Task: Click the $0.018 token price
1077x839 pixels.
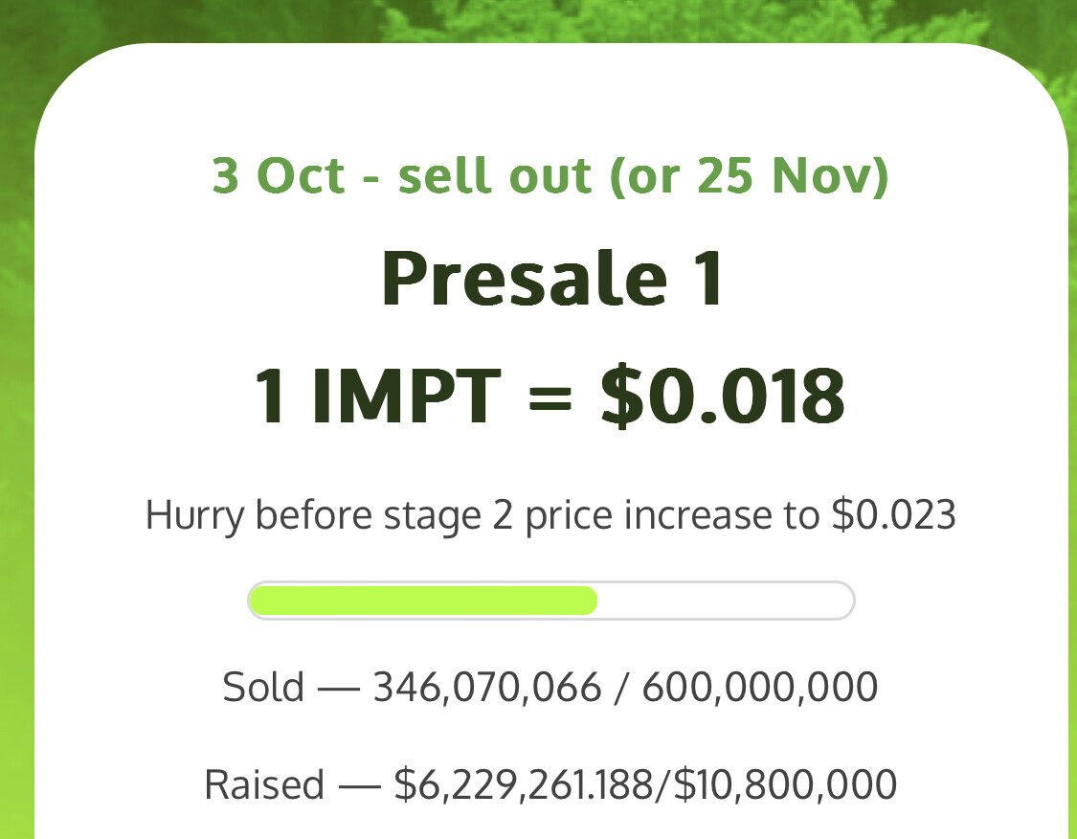Action: (723, 397)
